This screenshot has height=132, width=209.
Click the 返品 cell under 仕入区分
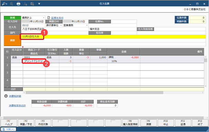pos(17,57)
